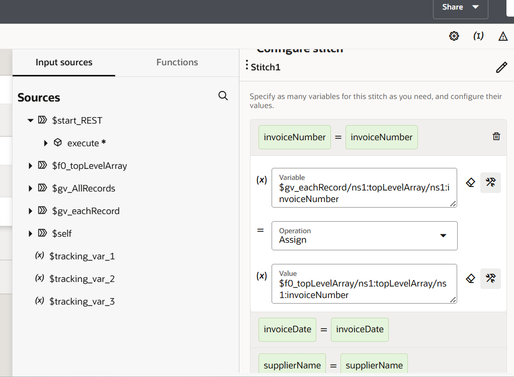Image resolution: width=514 pixels, height=377 pixels.
Task: Click the search icon in Sources
Action: (x=223, y=96)
